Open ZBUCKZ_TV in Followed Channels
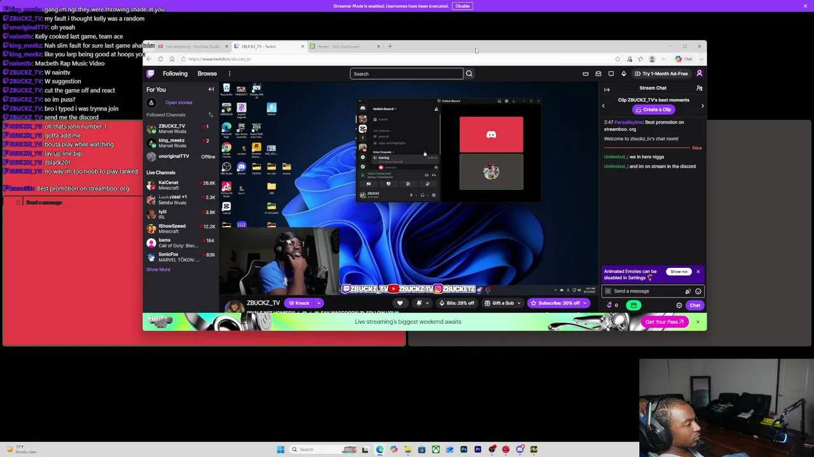814x457 pixels. (x=181, y=129)
